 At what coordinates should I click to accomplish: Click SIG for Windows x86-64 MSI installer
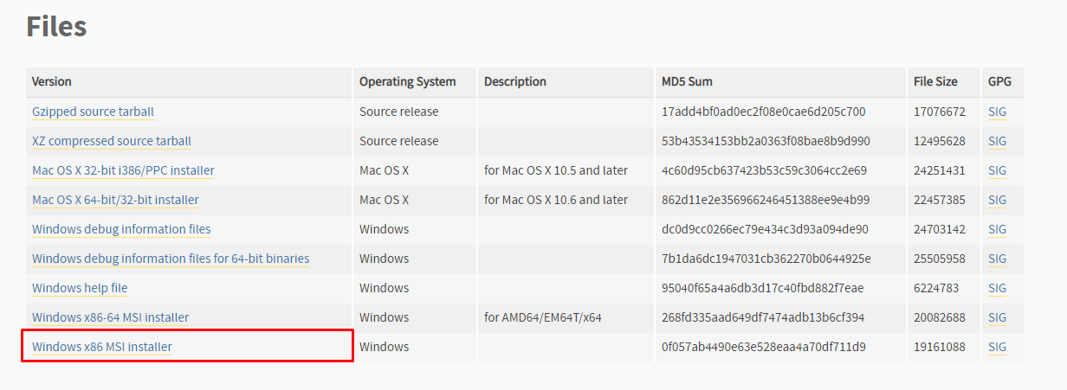click(997, 317)
